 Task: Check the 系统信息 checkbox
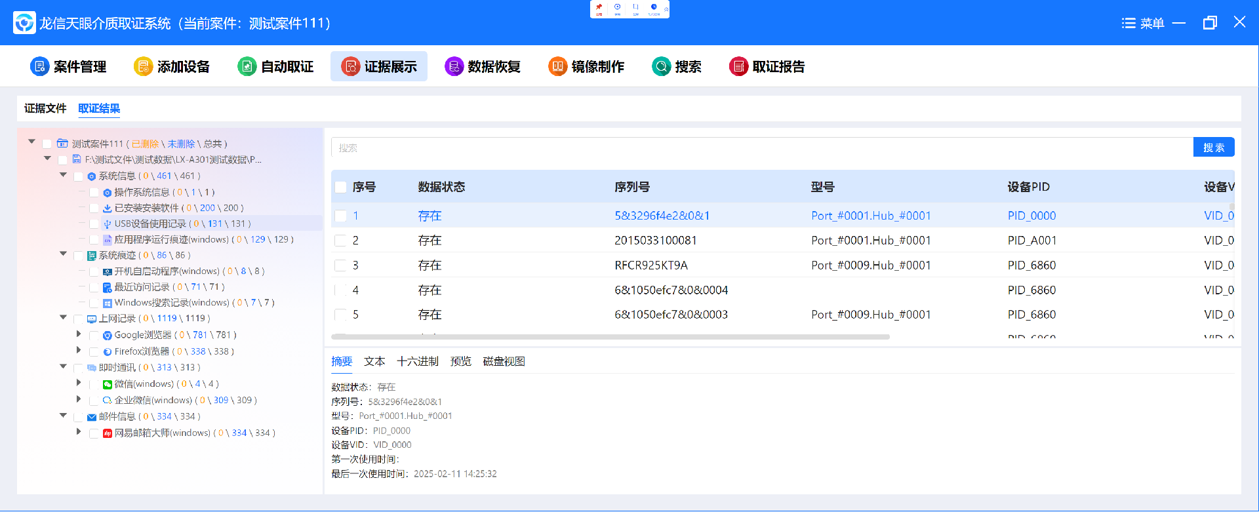click(x=79, y=176)
